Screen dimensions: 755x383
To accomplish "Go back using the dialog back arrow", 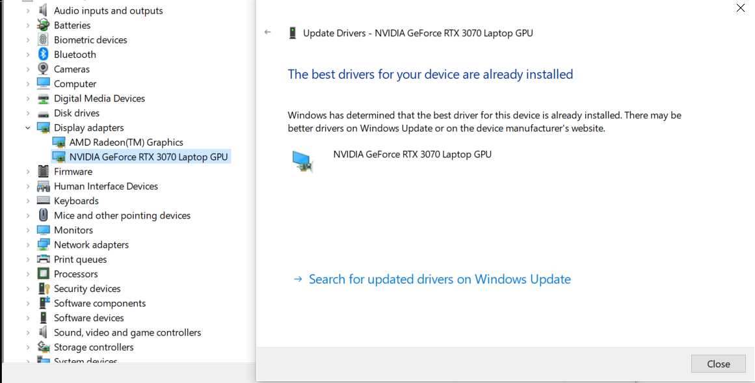I will point(268,33).
